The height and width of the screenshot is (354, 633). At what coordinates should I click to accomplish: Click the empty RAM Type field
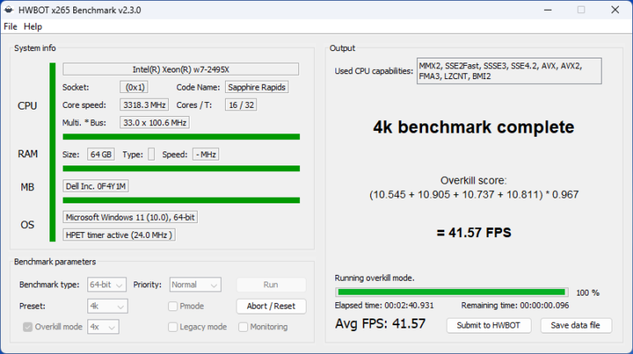[152, 155]
